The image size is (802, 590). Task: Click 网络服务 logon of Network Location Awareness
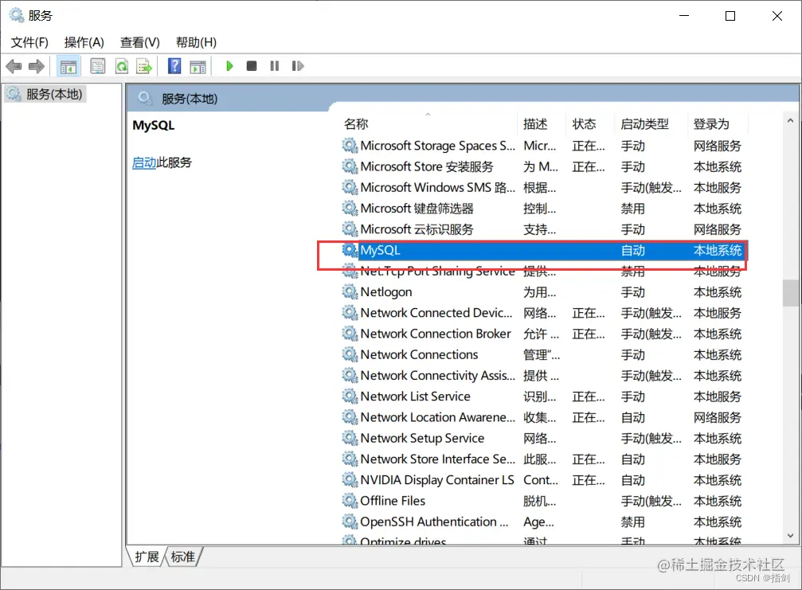[717, 418]
